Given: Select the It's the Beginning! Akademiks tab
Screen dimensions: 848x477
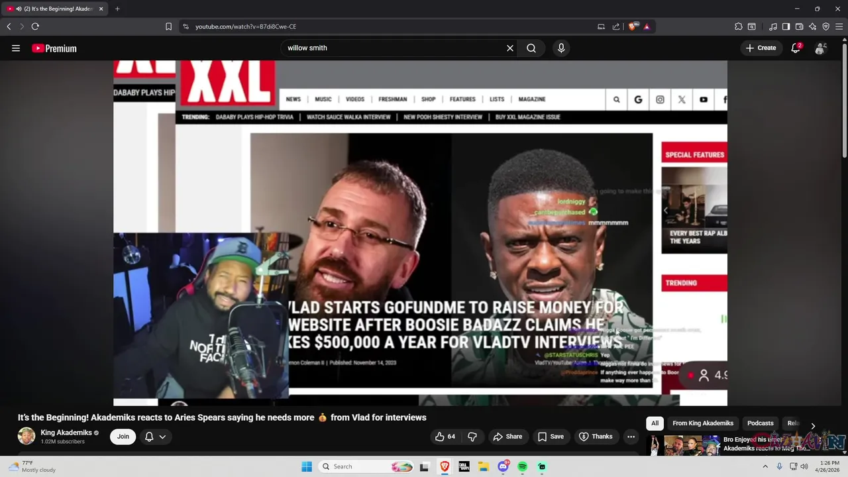Looking at the screenshot, I should pyautogui.click(x=54, y=9).
